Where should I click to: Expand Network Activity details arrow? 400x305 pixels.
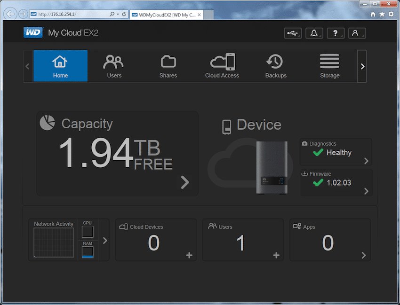105,241
